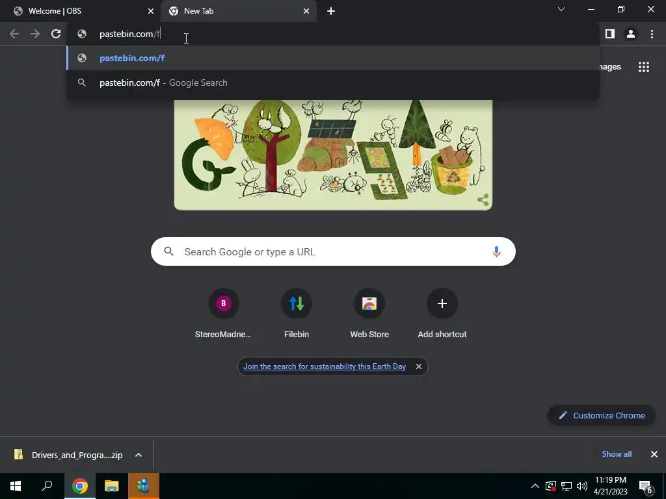666x499 pixels.
Task: Dismiss the Earth Day promo chip
Action: point(419,366)
